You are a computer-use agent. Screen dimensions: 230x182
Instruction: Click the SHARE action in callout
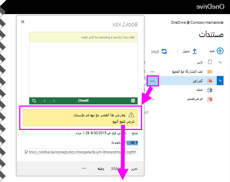[116, 169]
